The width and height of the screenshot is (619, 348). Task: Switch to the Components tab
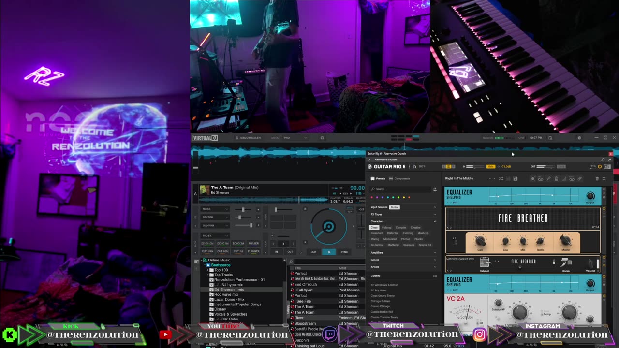click(x=399, y=179)
